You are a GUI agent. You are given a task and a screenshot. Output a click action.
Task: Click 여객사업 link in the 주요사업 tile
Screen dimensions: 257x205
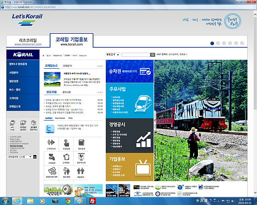click(116, 97)
